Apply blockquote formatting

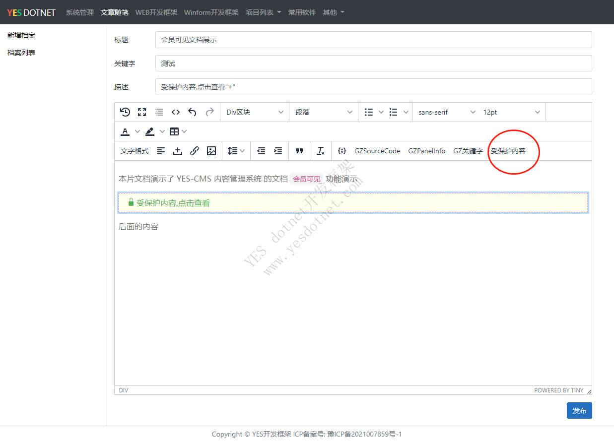click(x=299, y=151)
